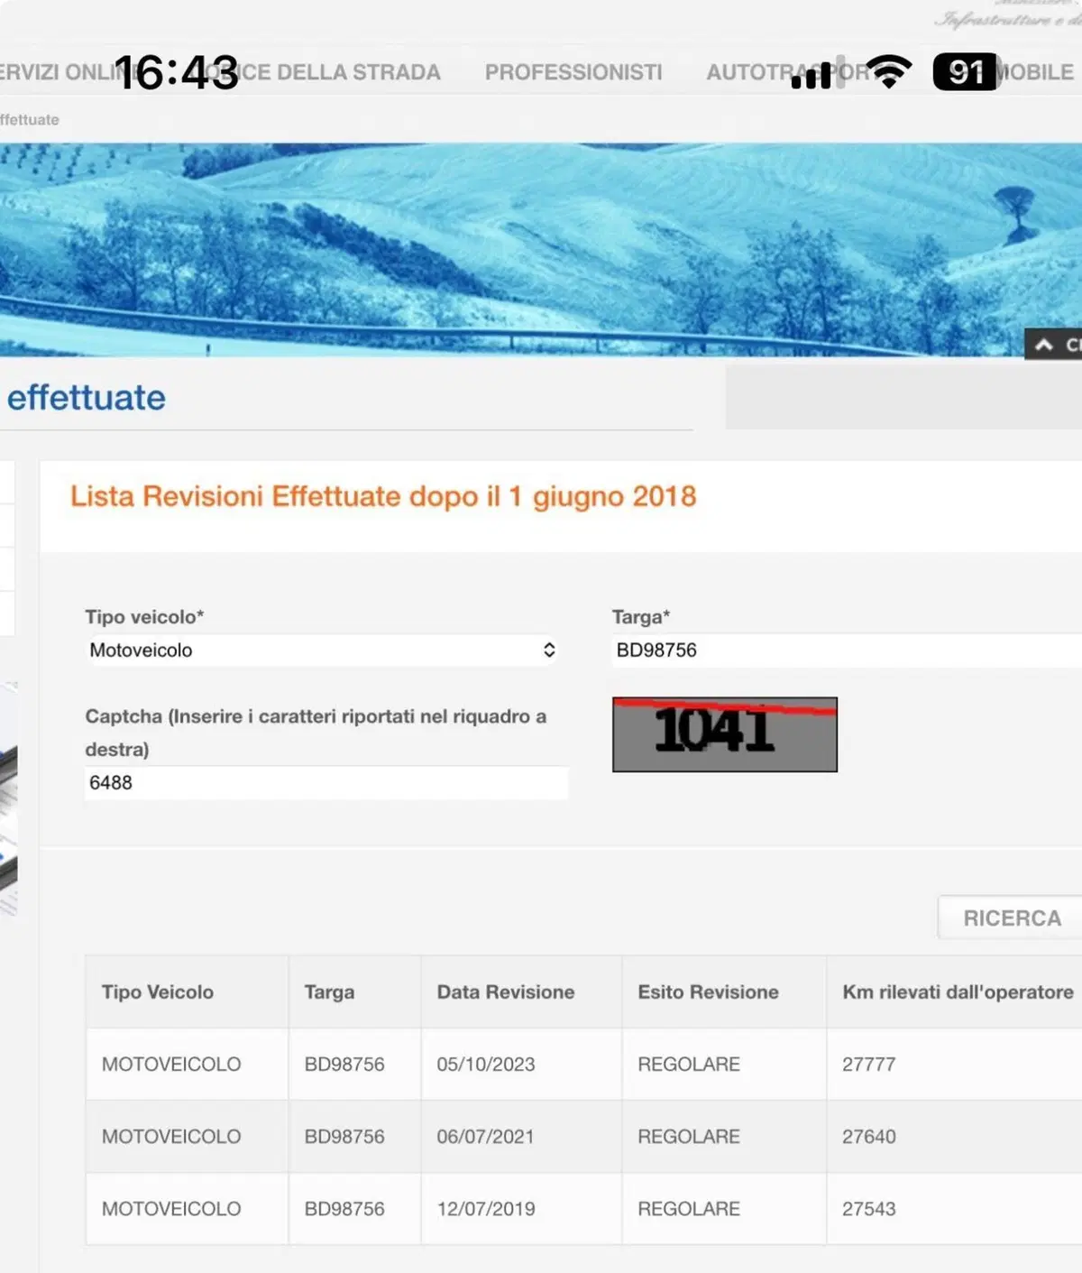This screenshot has width=1082, height=1273.
Task: Click BD98756 in the 06/07/2021 row
Action: [344, 1137]
